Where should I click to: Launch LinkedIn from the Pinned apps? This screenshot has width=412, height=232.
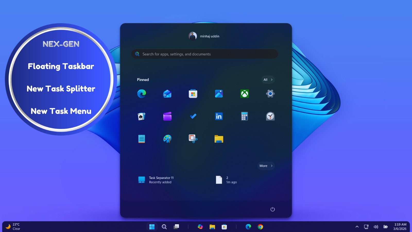[x=219, y=116]
